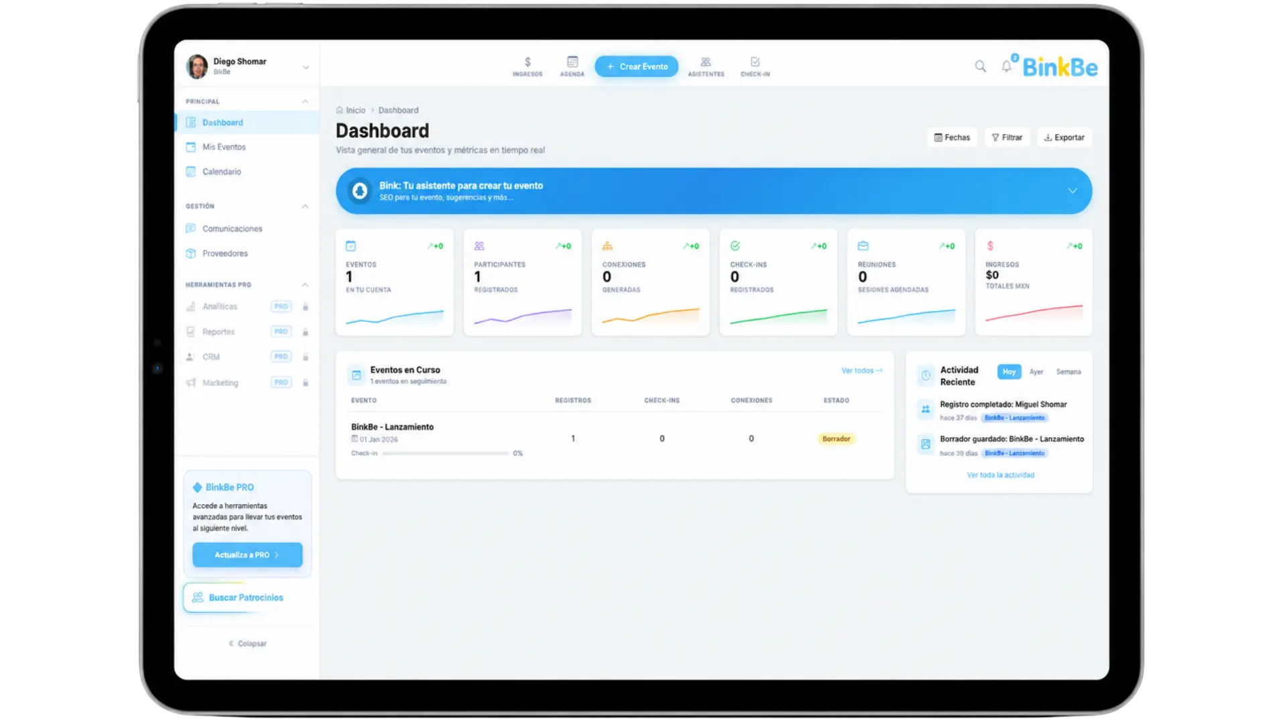Open the Agenda calendar icon in top bar
Viewport: 1287px width, 724px height.
pos(572,62)
